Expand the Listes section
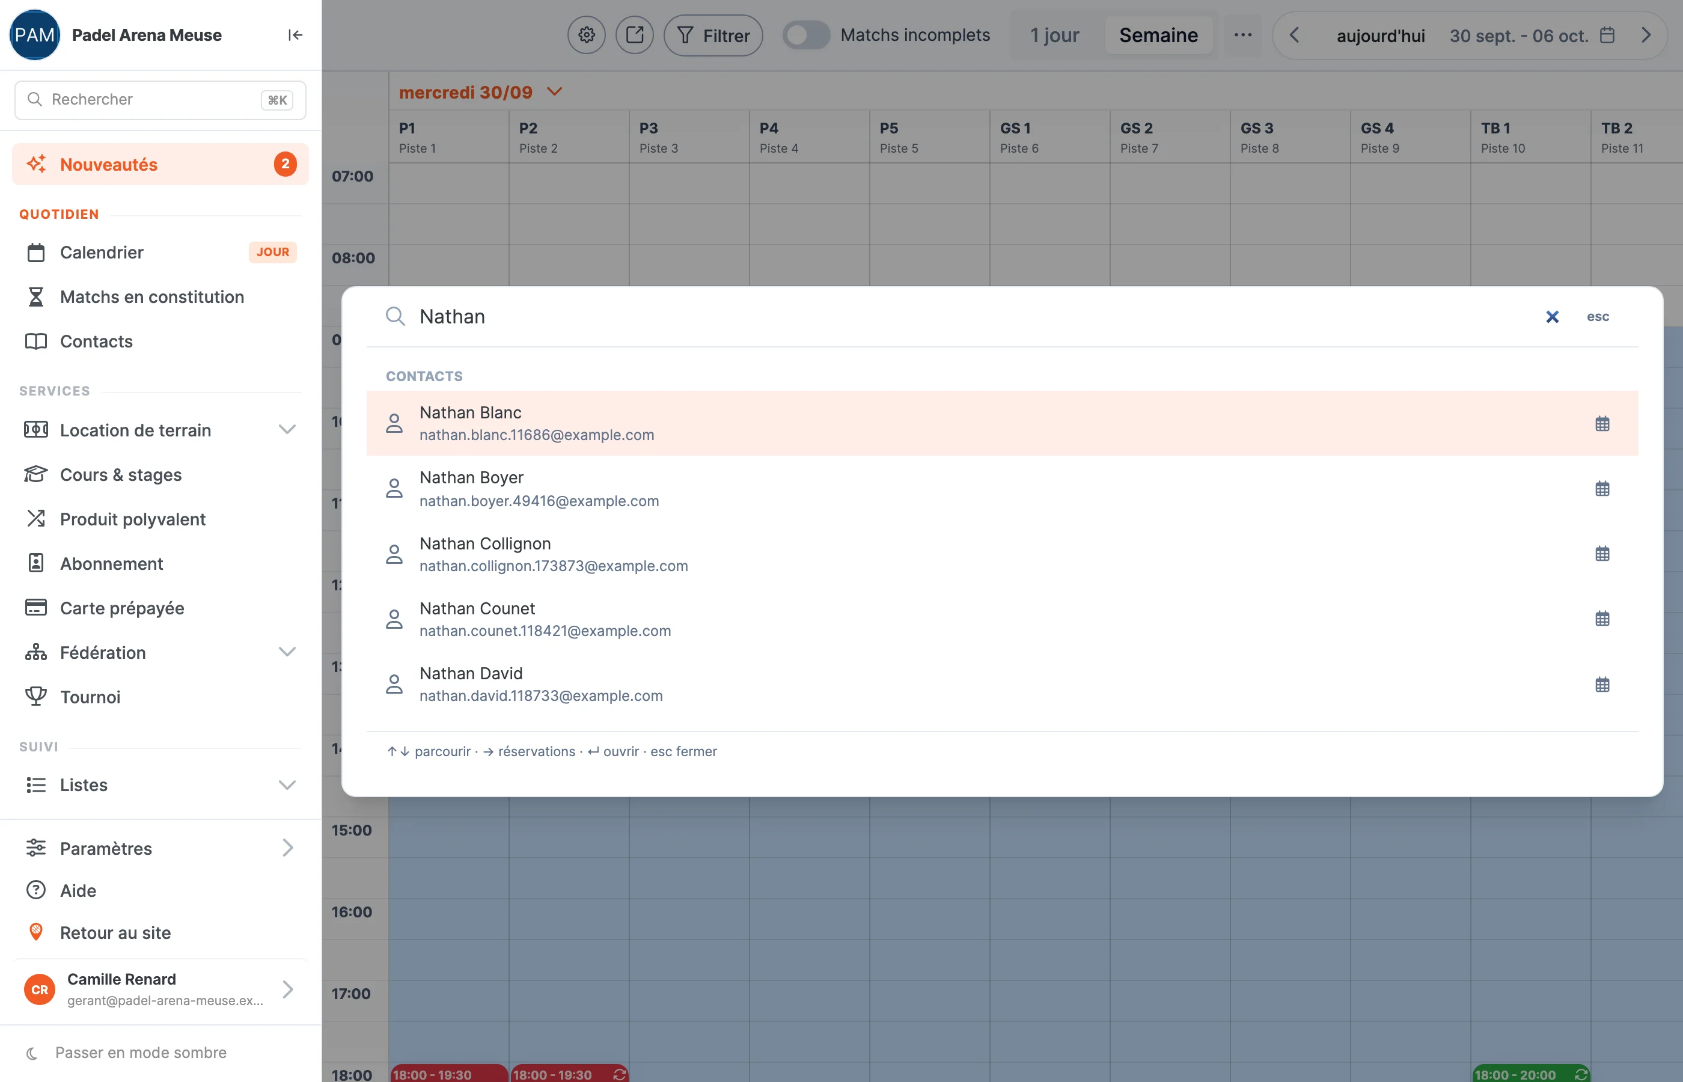The width and height of the screenshot is (1683, 1082). coord(287,785)
